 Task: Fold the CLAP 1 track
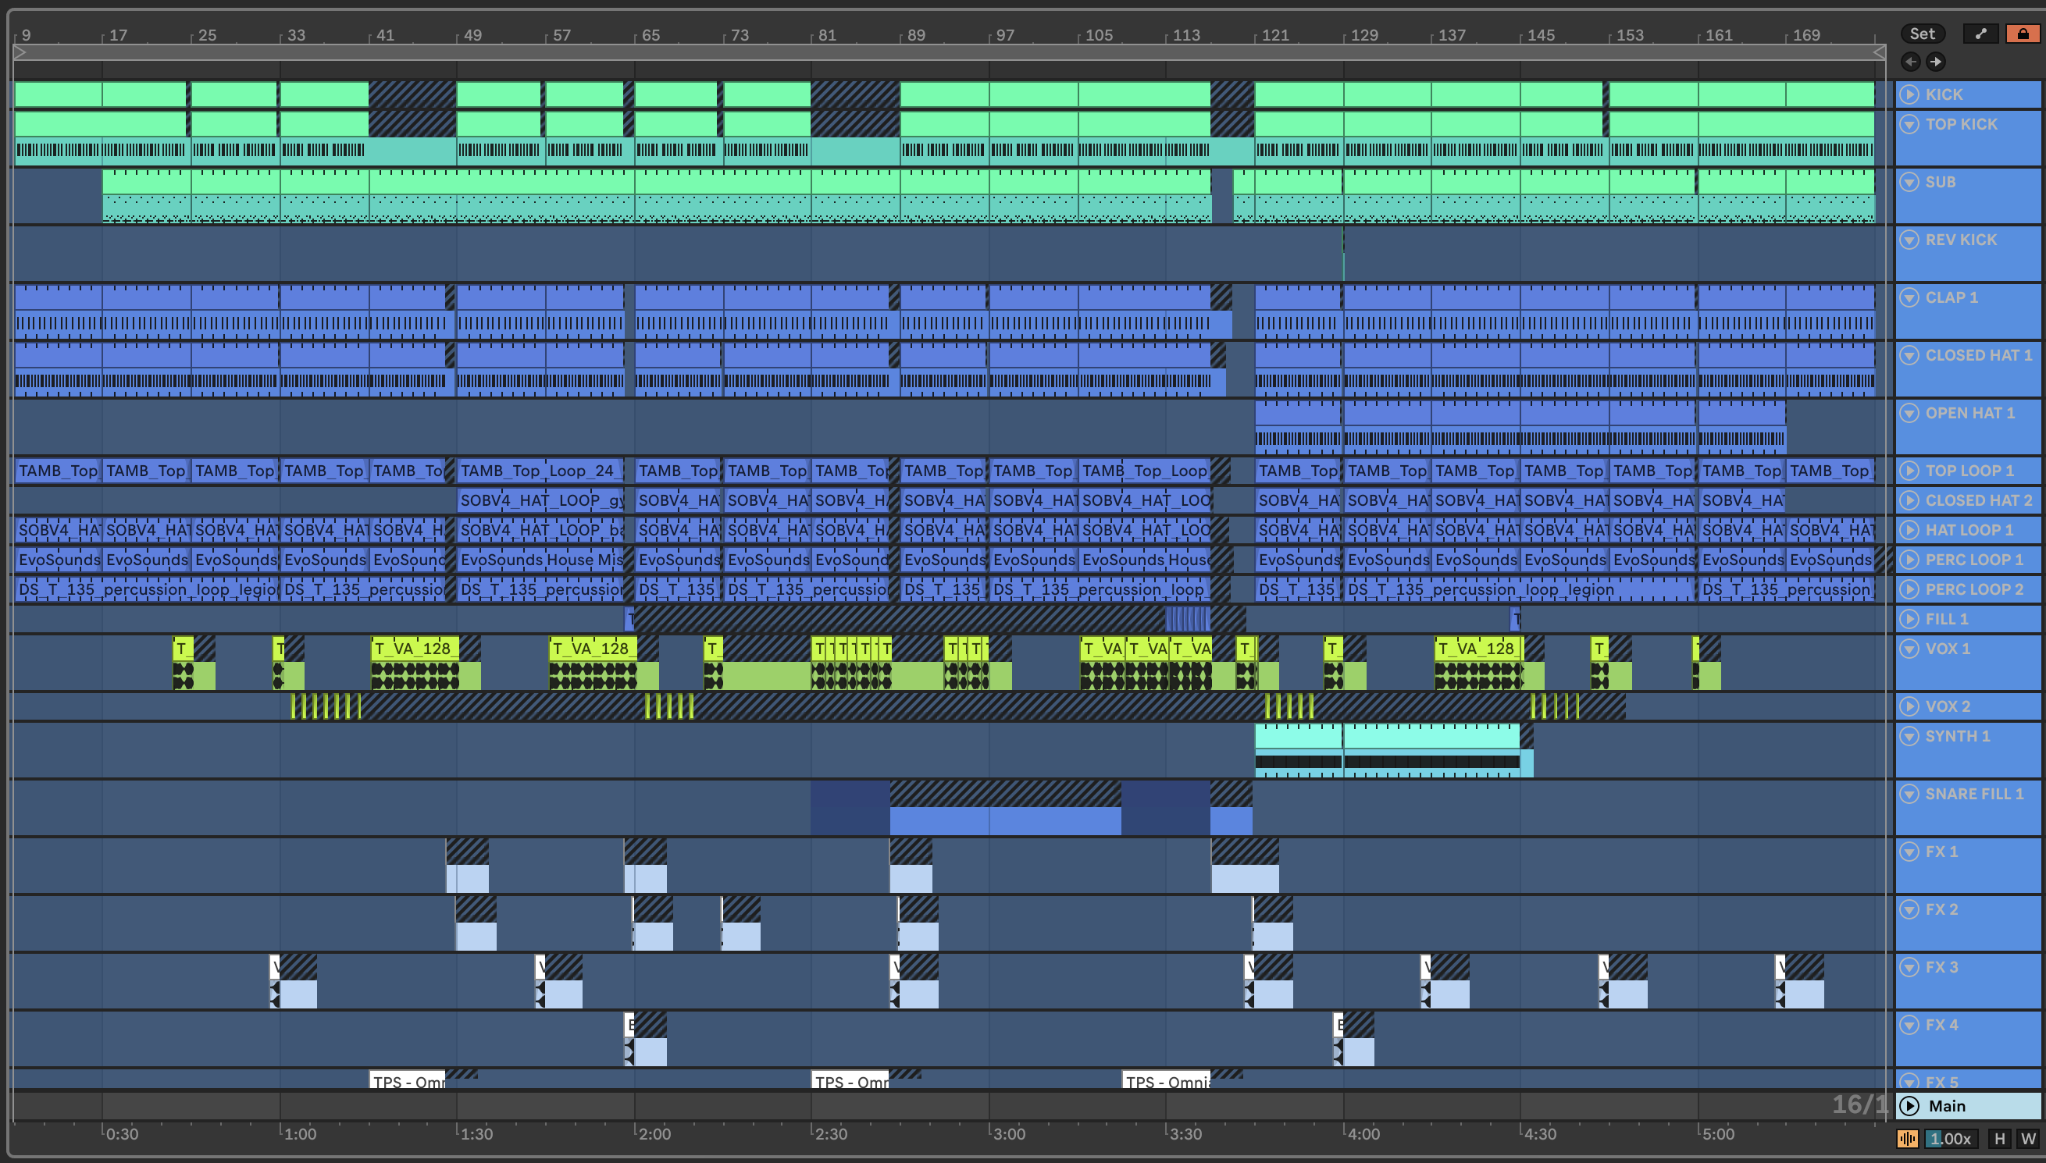(x=1909, y=297)
